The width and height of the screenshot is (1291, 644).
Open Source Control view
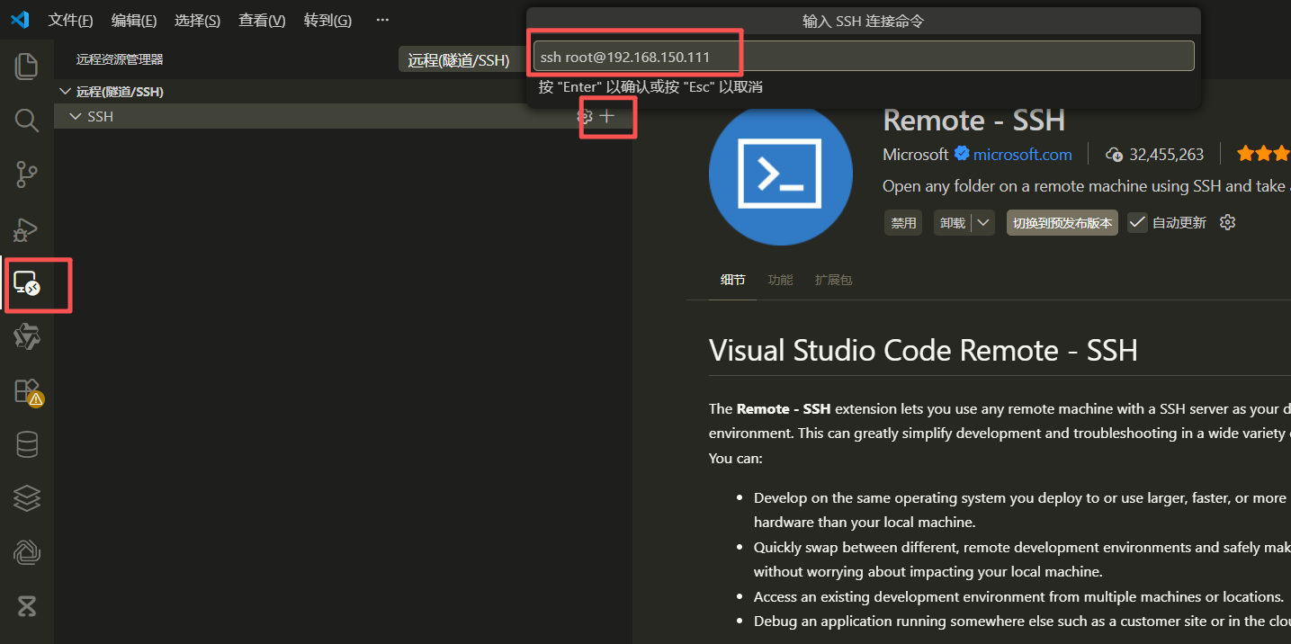click(27, 174)
